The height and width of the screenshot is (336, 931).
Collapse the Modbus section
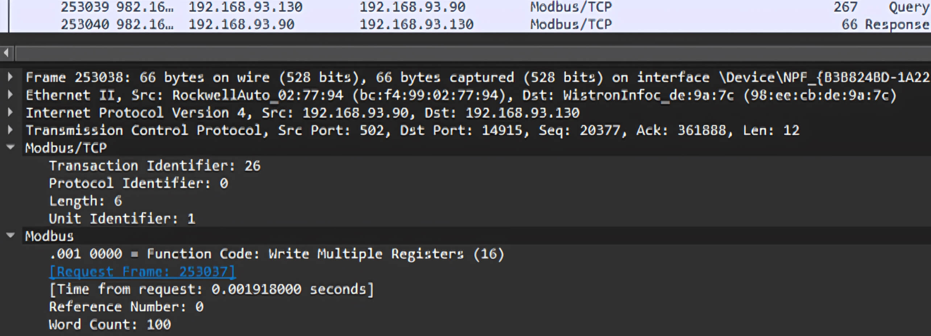click(x=10, y=235)
